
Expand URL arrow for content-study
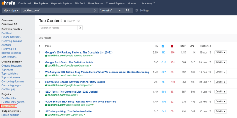pos(82,75)
